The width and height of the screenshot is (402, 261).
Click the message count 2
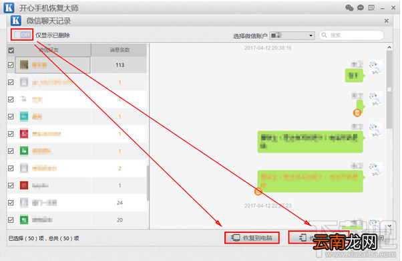pyautogui.click(x=120, y=168)
